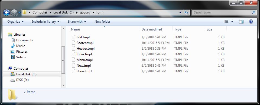
Task: Open the Include in library menu
Action: 46,22
